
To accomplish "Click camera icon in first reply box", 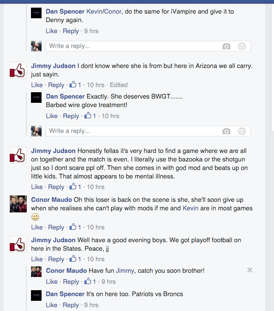I will click(x=226, y=46).
